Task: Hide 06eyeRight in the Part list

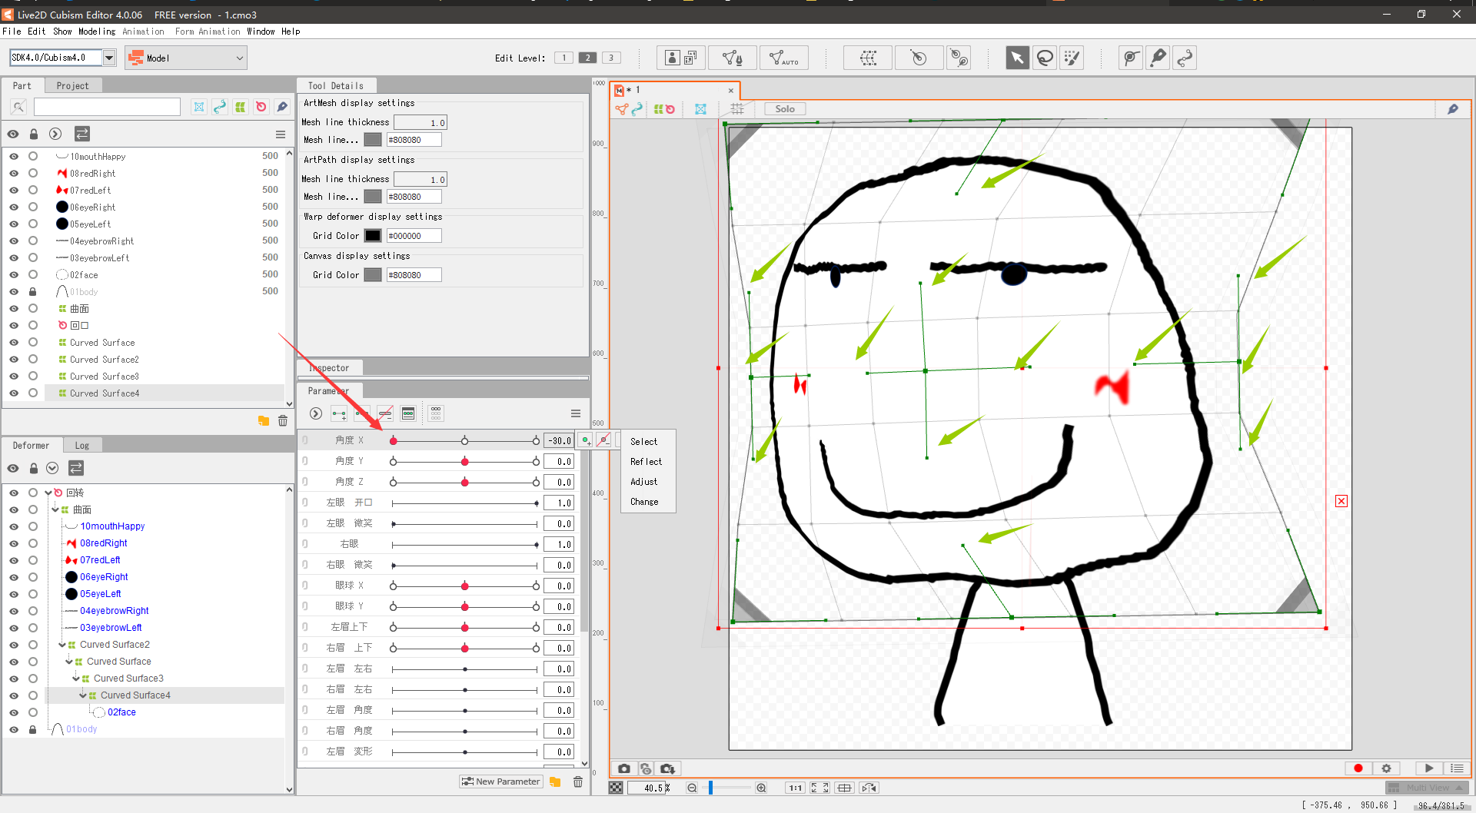Action: click(14, 207)
